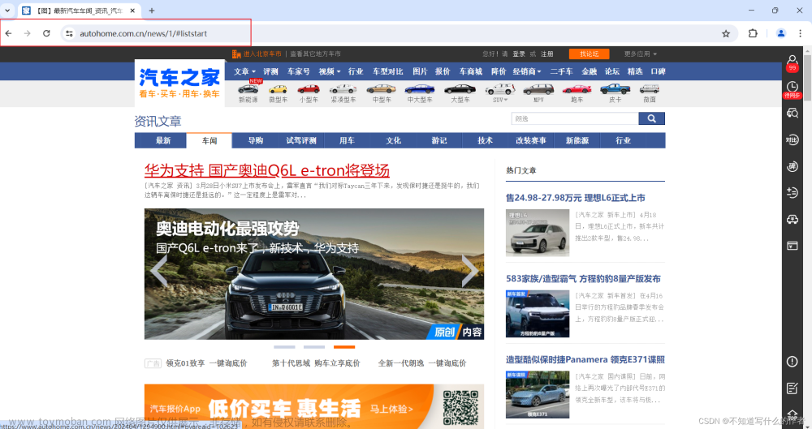The height and width of the screenshot is (429, 812).
Task: Click the 理想L6 article thumbnail
Action: pos(538,233)
